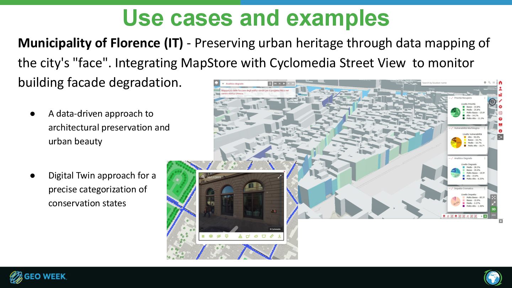Collapse the Impatto Cromatico widget
512x288 pixels.
pyautogui.click(x=449, y=188)
